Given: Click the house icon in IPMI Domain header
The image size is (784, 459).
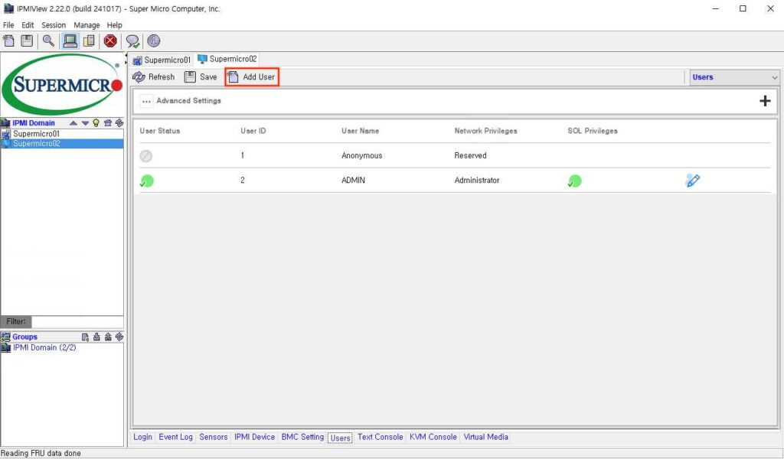Looking at the screenshot, I should tap(107, 123).
